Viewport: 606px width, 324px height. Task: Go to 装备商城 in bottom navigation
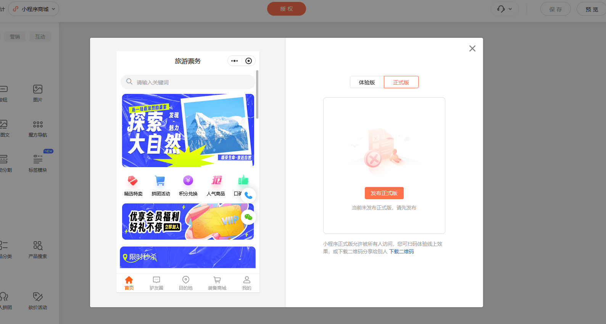(x=217, y=283)
